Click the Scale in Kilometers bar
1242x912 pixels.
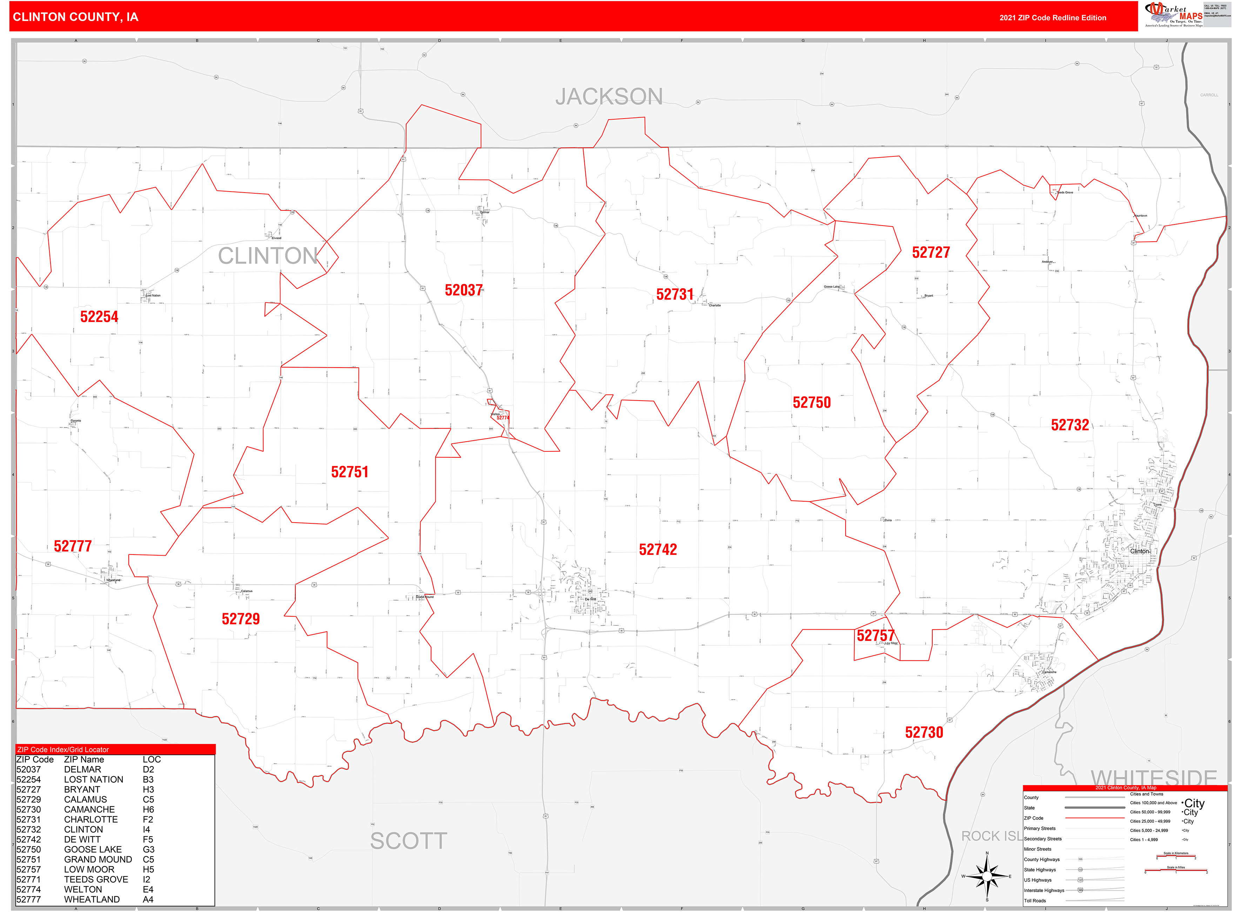tap(1176, 856)
